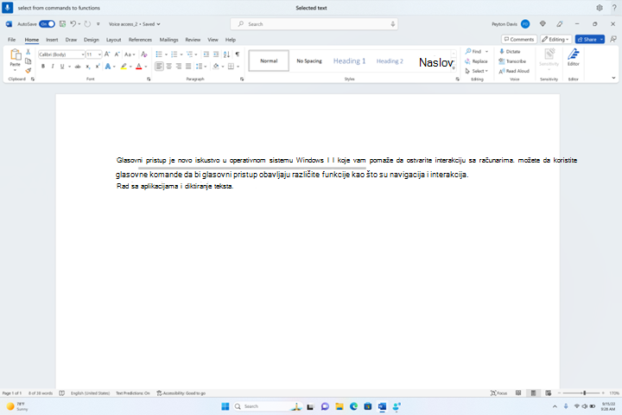Open the Editor pane

(x=574, y=57)
